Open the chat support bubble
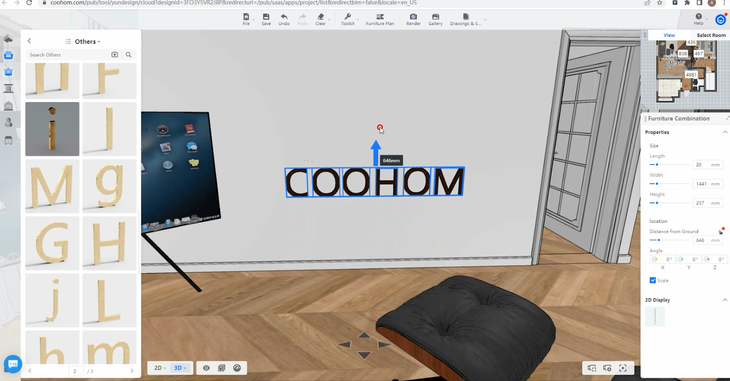Image resolution: width=730 pixels, height=381 pixels. tap(13, 364)
